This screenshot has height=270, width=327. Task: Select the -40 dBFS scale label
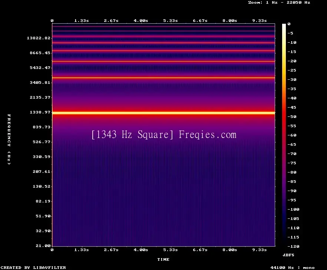coord(292,98)
